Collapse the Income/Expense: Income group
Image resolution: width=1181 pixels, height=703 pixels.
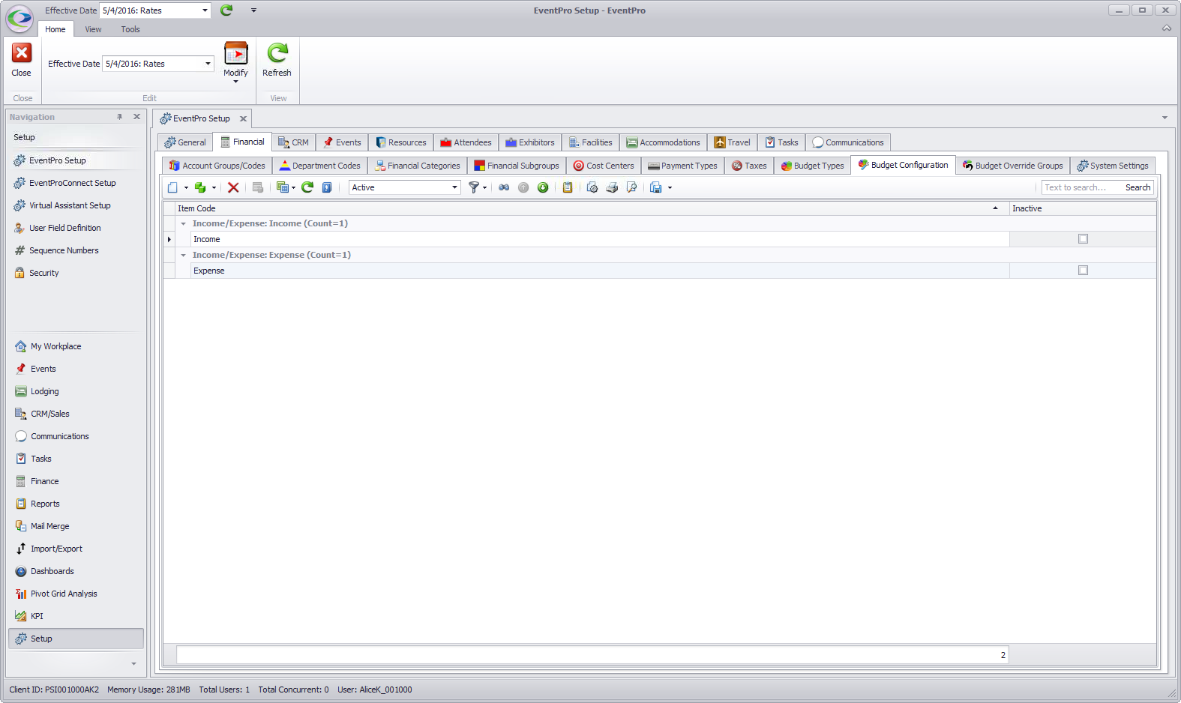183,223
